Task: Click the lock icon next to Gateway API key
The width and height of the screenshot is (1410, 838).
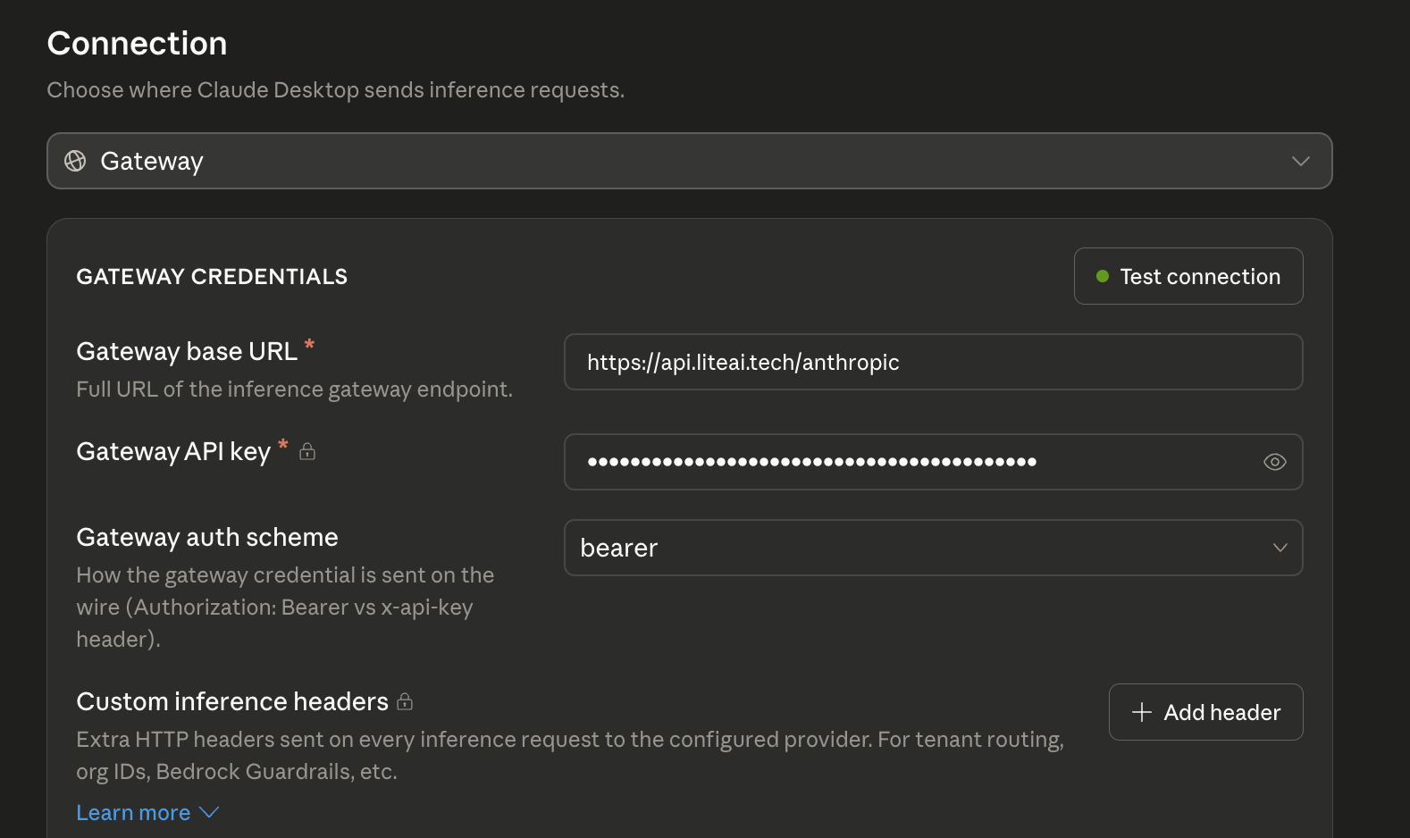Action: pos(307,451)
